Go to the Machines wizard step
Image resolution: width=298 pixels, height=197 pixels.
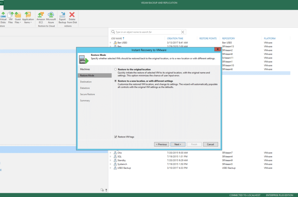[x=85, y=69]
